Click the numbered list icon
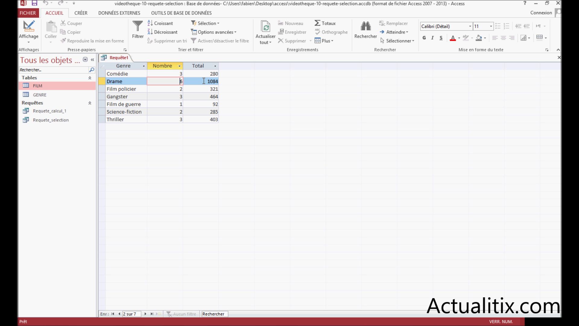Viewport: 579px width, 326px height. point(506,26)
